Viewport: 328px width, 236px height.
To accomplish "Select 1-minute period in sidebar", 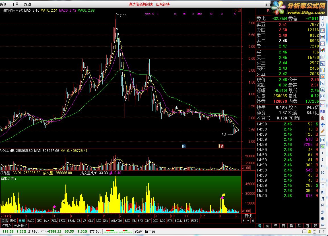I will coord(322,153).
